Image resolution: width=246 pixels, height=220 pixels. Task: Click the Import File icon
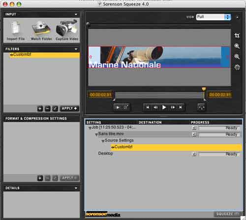click(16, 31)
